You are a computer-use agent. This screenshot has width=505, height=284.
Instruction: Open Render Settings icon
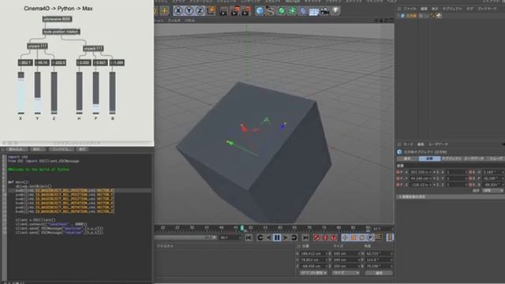point(246,11)
